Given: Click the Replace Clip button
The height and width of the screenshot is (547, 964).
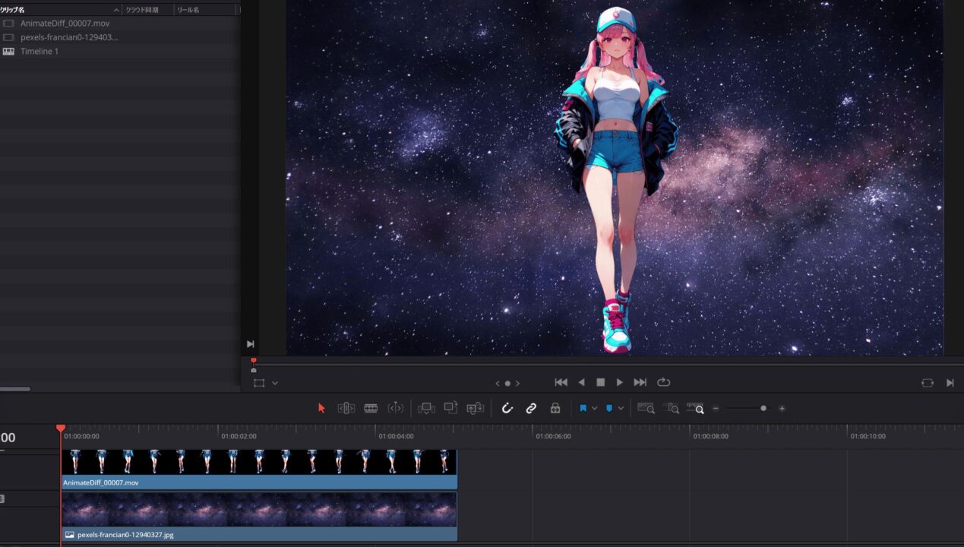Looking at the screenshot, I should [x=476, y=408].
